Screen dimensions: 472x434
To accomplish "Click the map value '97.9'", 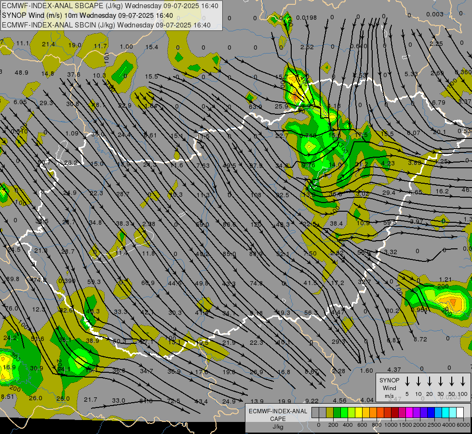I will tap(256, 166).
